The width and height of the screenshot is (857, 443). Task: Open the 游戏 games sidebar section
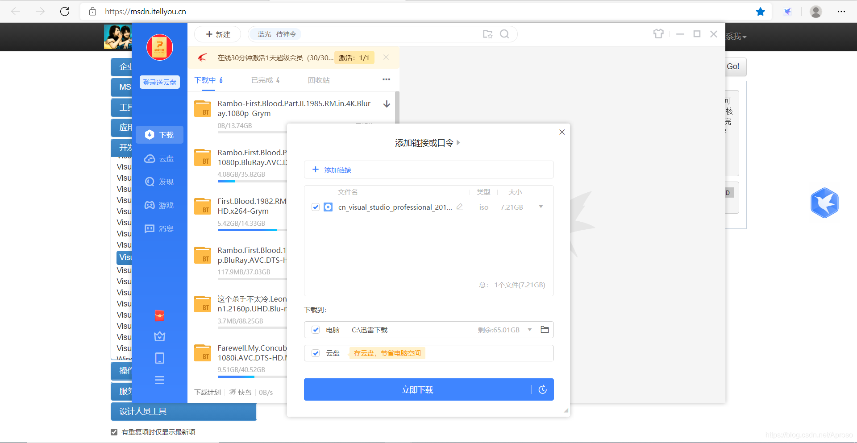tap(159, 205)
